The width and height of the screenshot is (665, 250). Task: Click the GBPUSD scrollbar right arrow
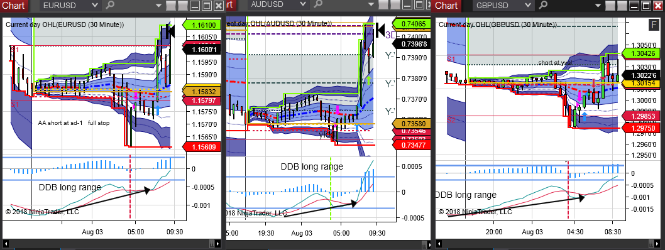657,244
